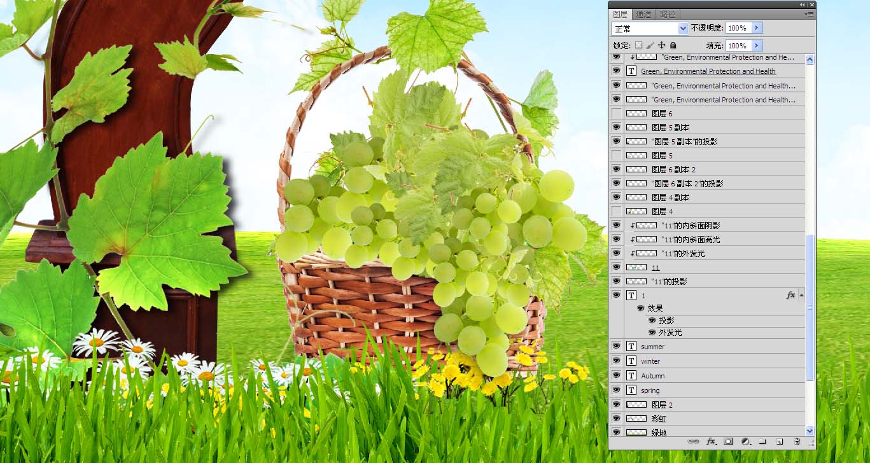Click T icon of underlined Green text layer

click(631, 71)
